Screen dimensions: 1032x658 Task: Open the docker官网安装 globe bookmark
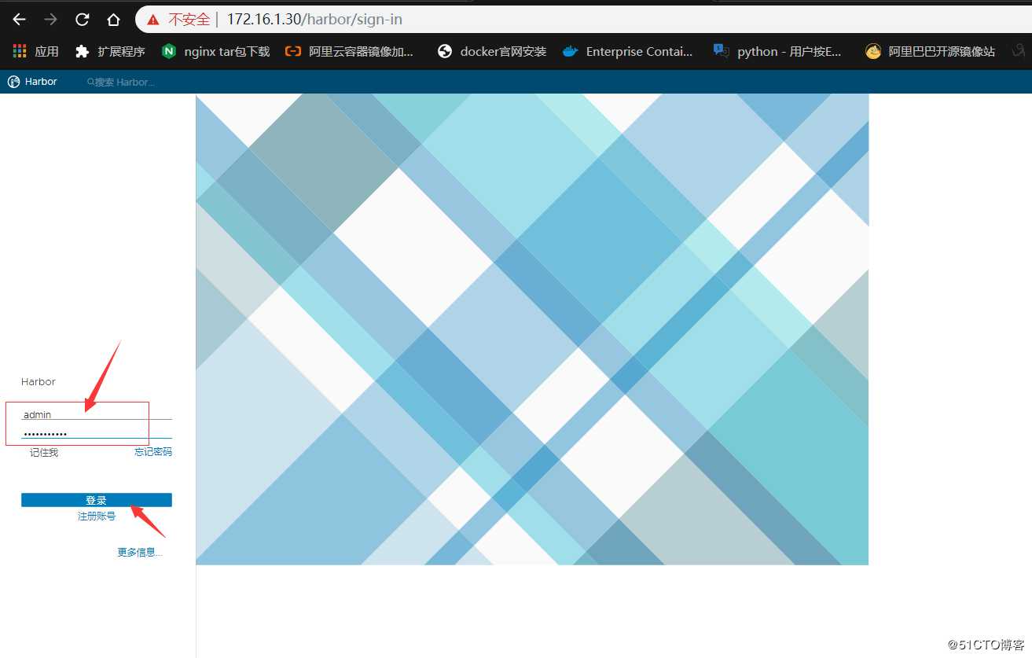click(x=492, y=51)
